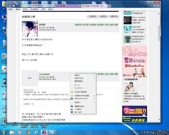This screenshot has width=169, height=135.
Task: Select NVIDIA 控制面板 in the context menu
Action: coord(83,92)
